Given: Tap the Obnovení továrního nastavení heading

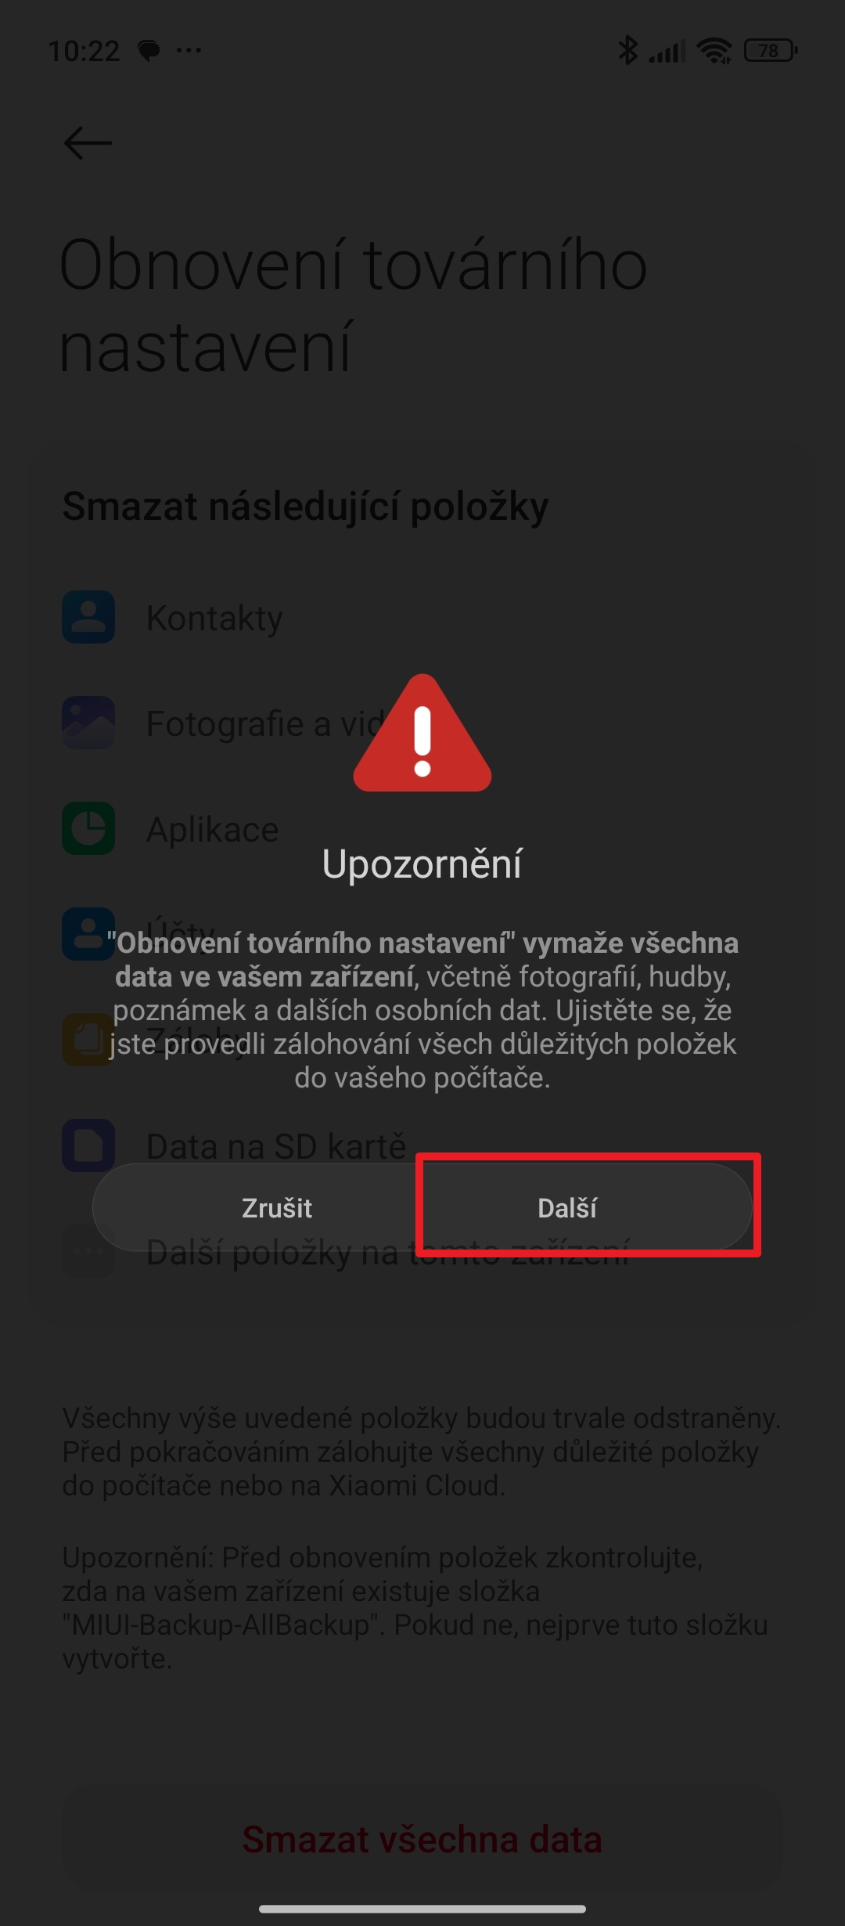Looking at the screenshot, I should (x=354, y=305).
